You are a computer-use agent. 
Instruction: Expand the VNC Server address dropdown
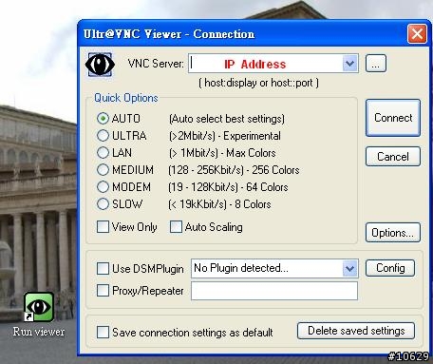click(349, 64)
